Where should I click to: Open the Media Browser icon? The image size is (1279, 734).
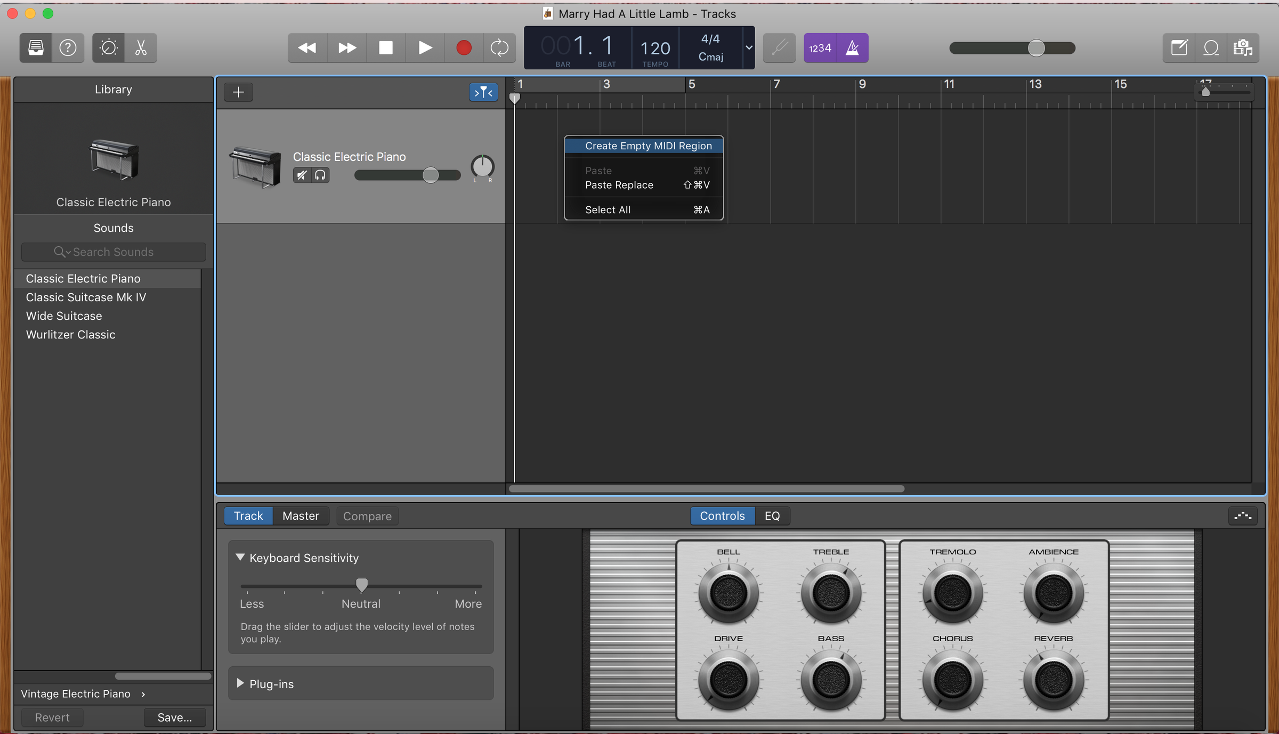click(1243, 48)
